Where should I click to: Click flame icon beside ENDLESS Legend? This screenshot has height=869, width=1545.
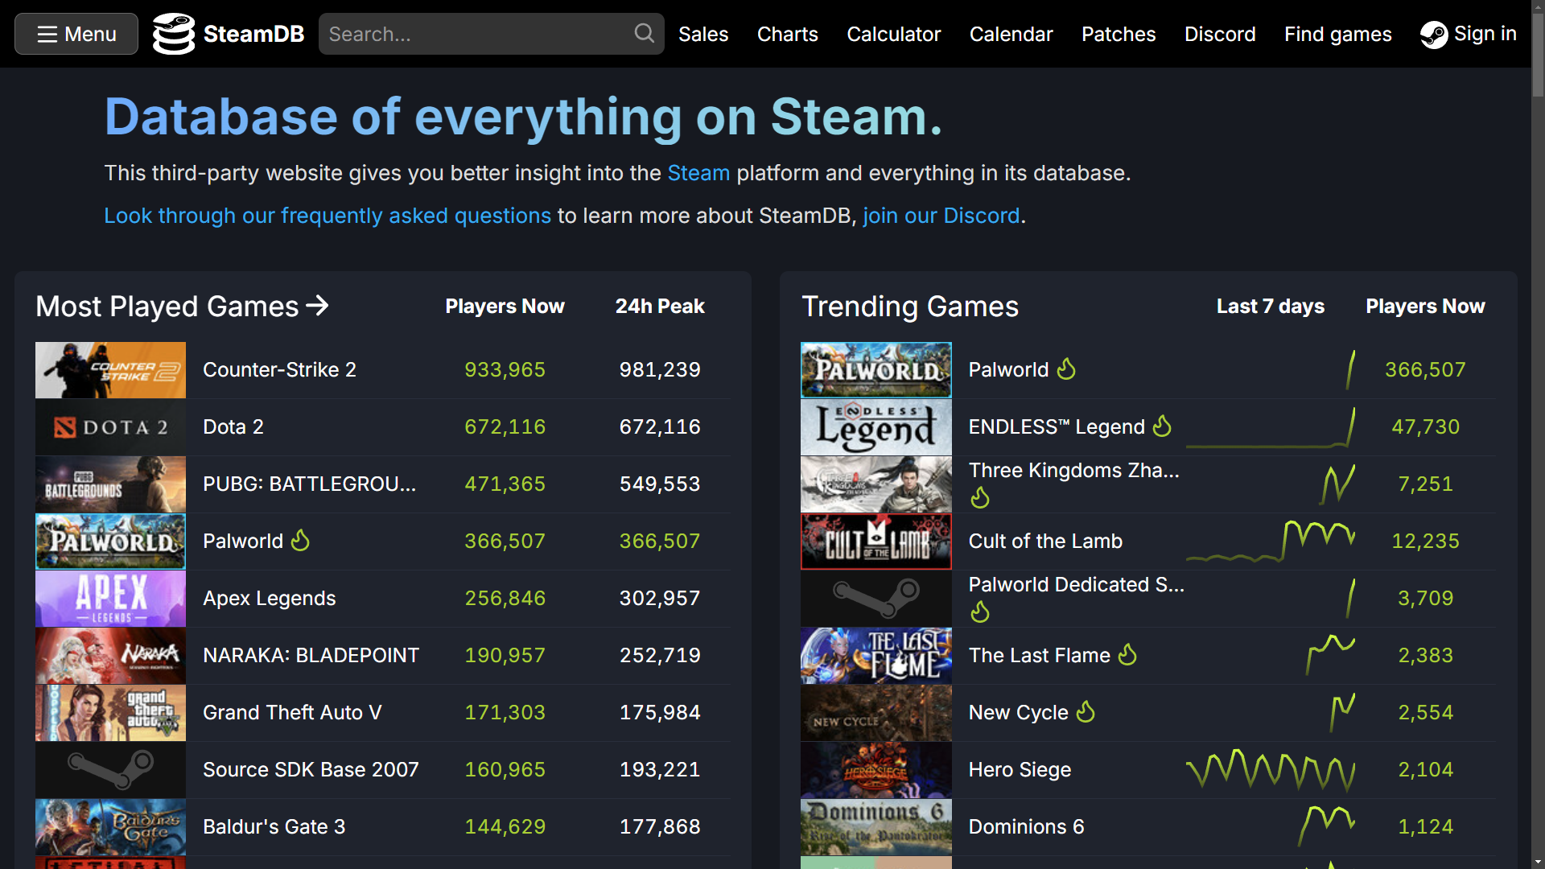pyautogui.click(x=1162, y=426)
